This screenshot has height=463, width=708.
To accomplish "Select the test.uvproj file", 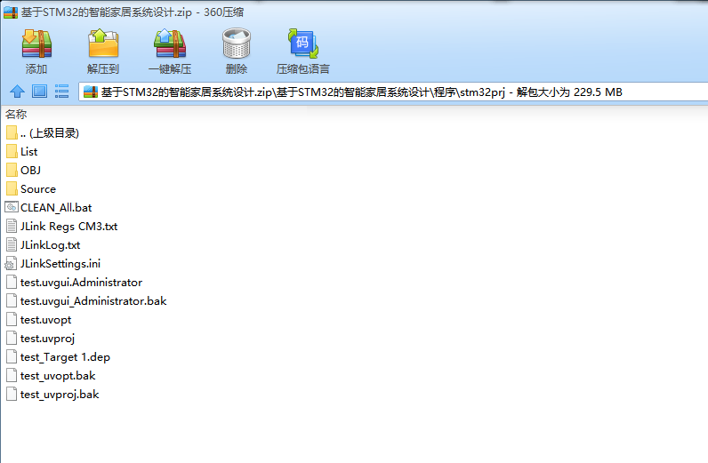I will 41,339.
